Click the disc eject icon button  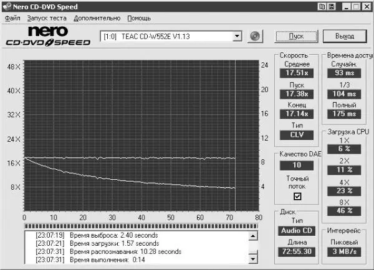(x=255, y=37)
